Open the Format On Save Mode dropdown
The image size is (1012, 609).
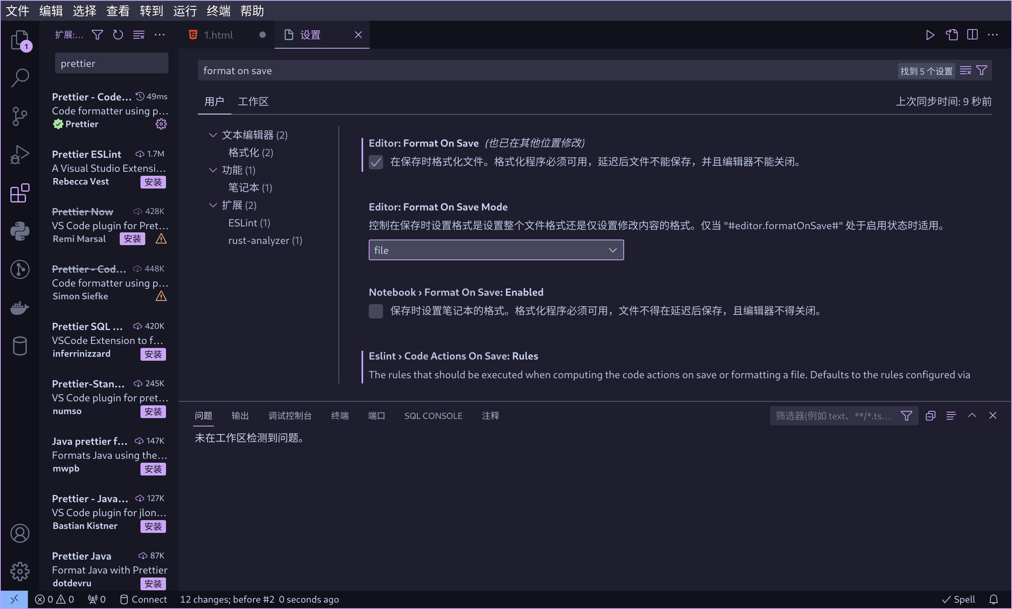496,250
